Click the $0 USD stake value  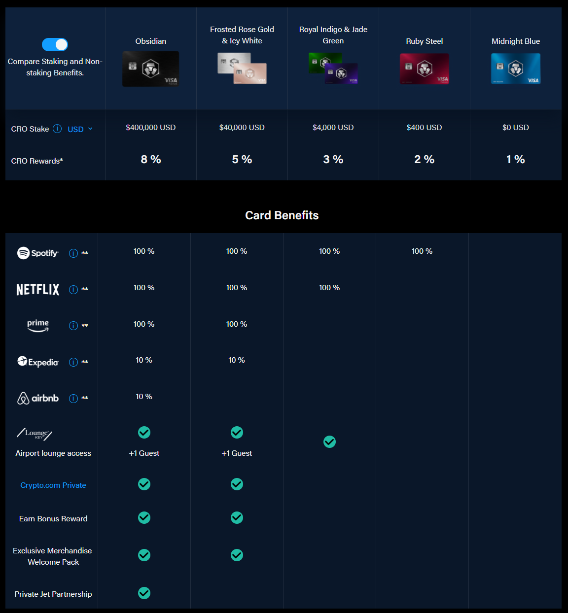tap(516, 128)
